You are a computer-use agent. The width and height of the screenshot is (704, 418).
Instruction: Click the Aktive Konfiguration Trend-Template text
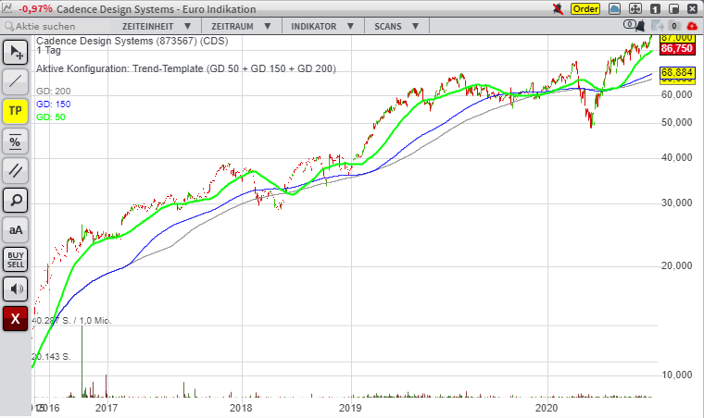pyautogui.click(x=186, y=68)
